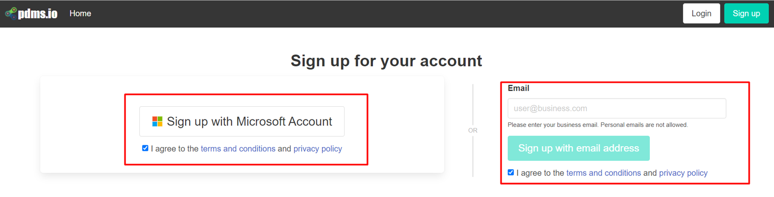Open privacy policy link below Microsoft button

coord(318,149)
